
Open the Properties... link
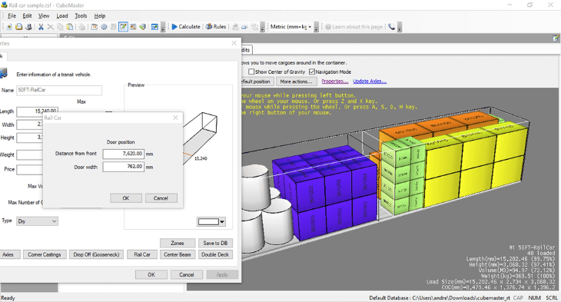point(334,81)
